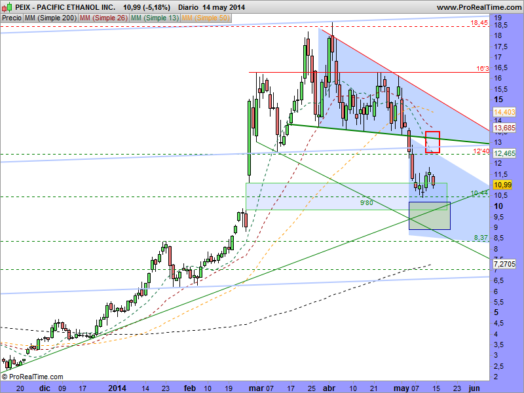
Task: Select the MM (Simple 200) label
Action: [x=51, y=18]
